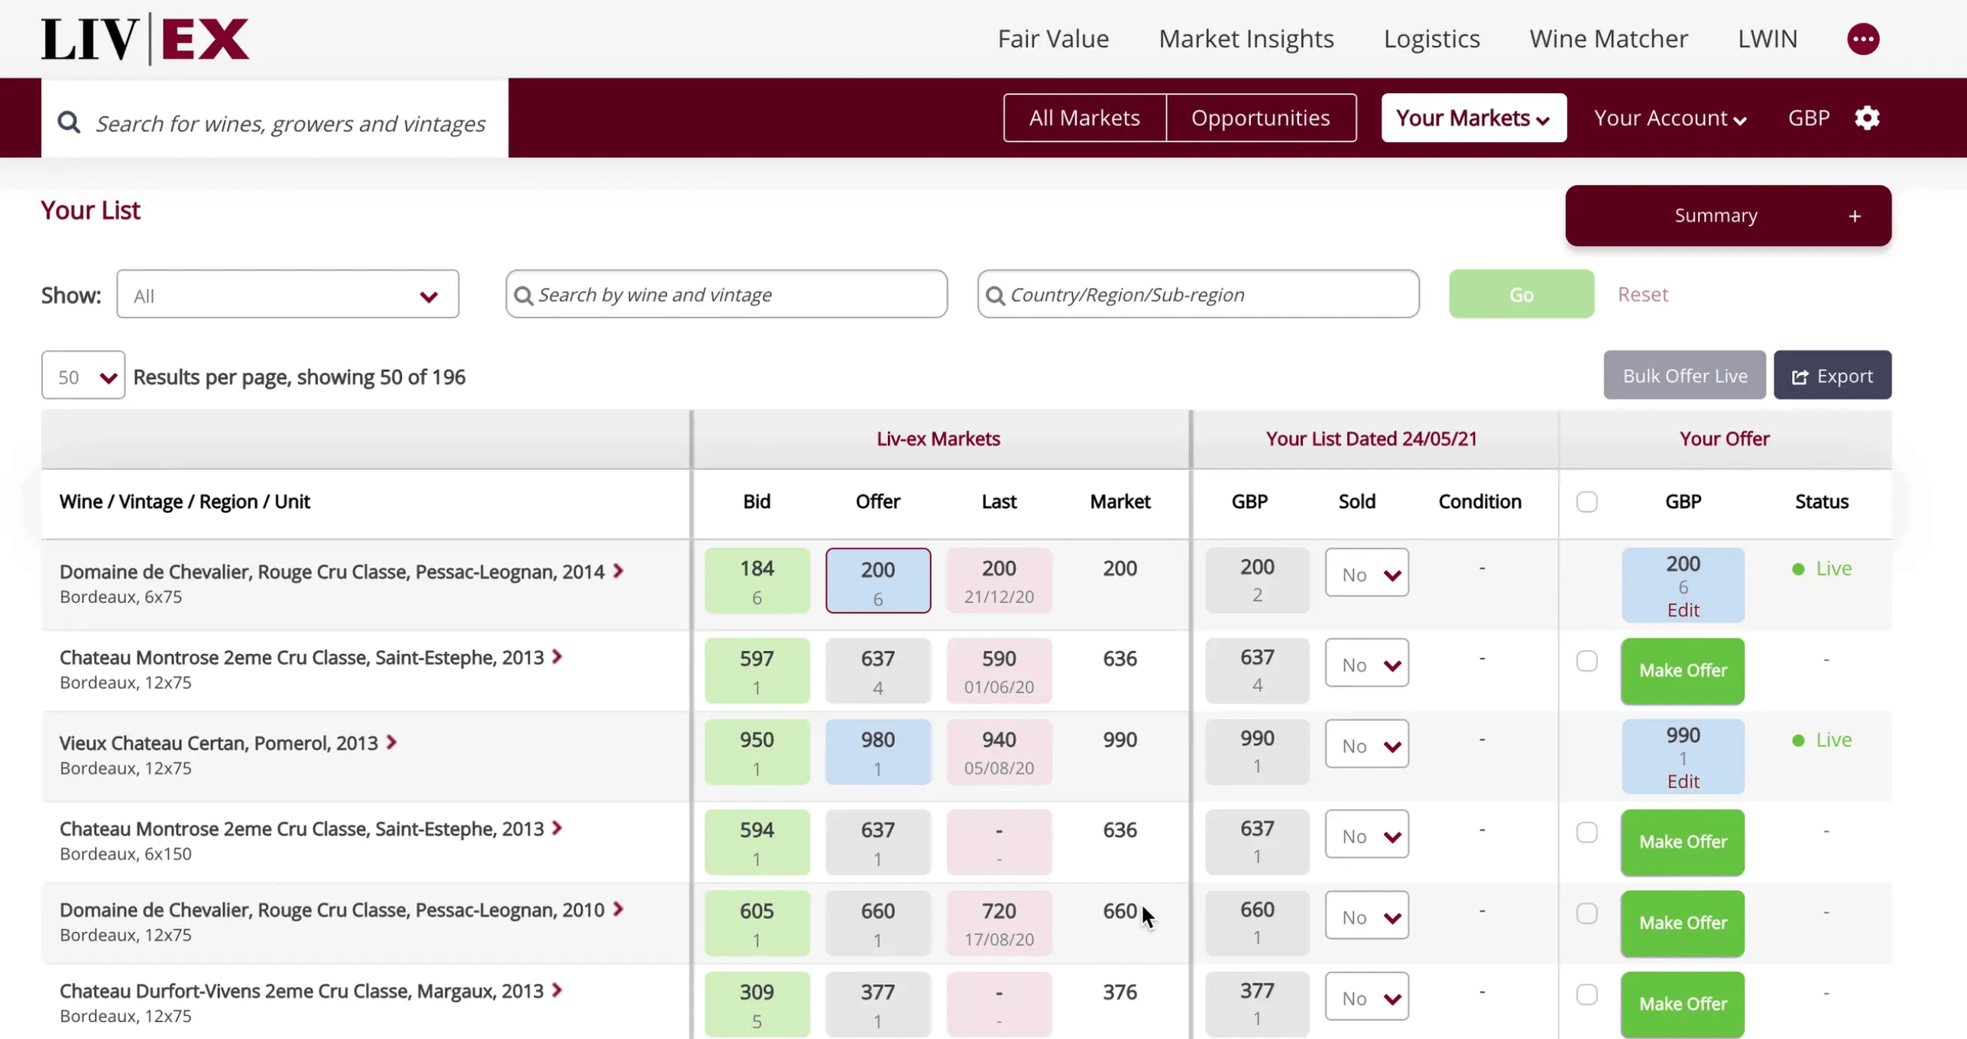Click arrow next to Domaine de Chevalier 2010
1967x1039 pixels.
pos(618,908)
